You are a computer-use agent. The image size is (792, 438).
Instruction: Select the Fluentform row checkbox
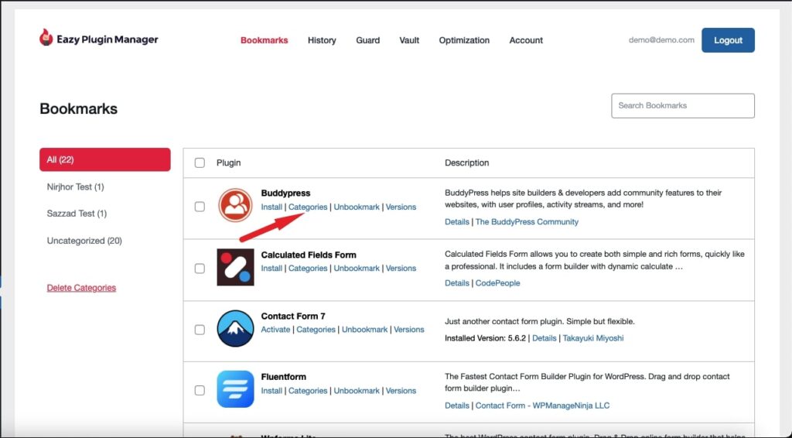coord(200,391)
